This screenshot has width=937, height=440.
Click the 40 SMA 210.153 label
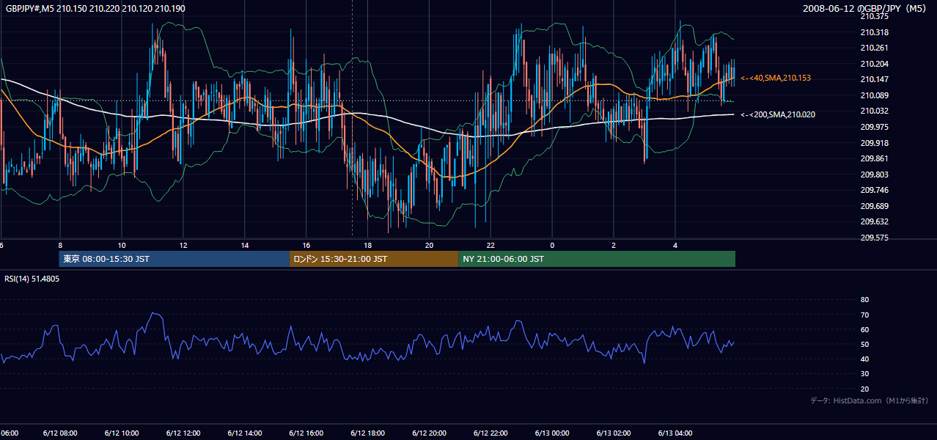[776, 78]
